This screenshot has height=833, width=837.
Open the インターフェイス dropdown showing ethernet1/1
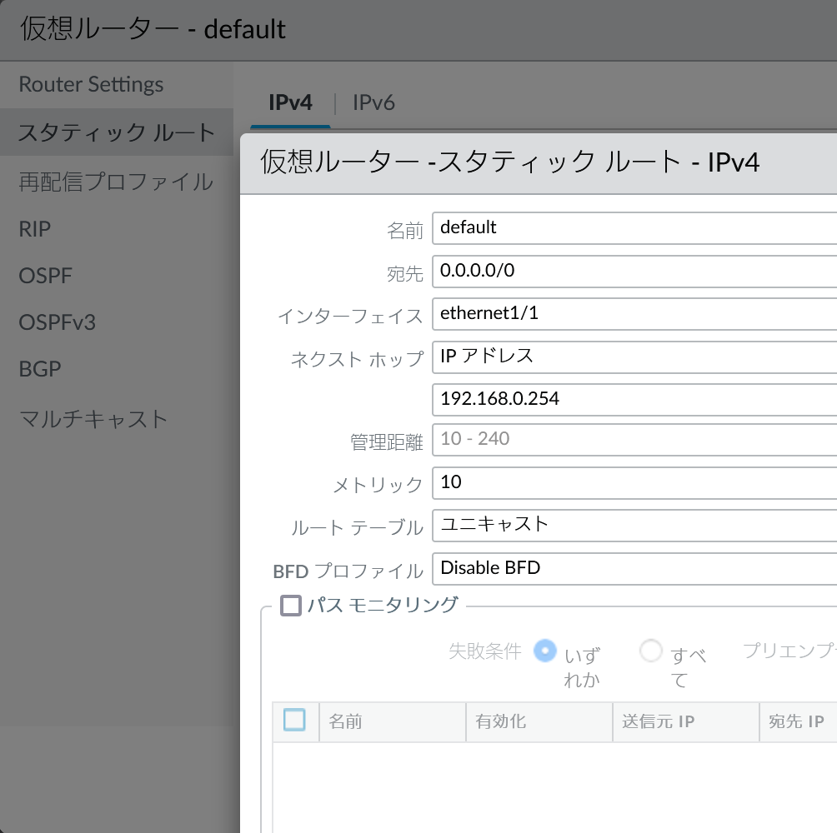[x=634, y=314]
